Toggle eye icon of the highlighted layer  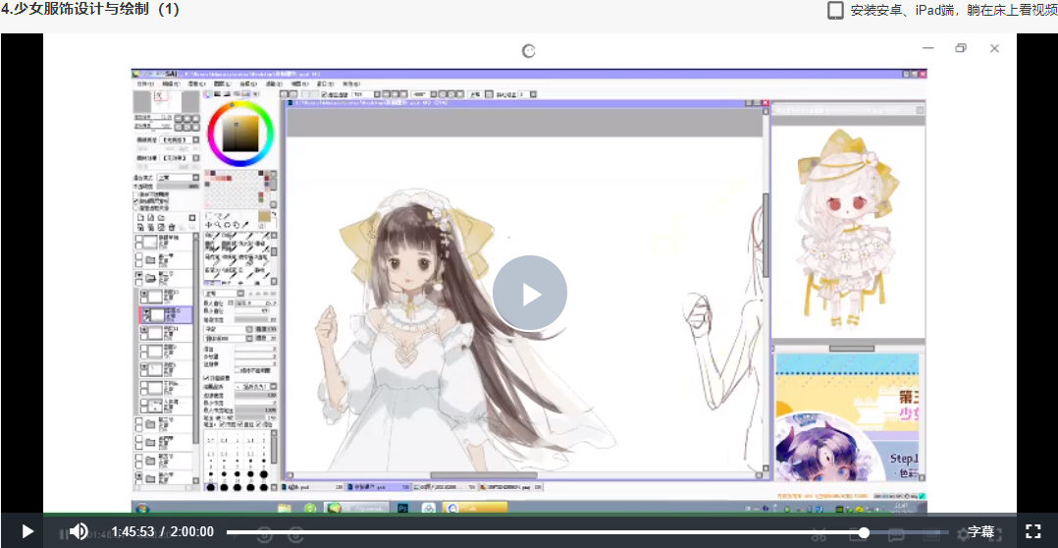pos(146,310)
